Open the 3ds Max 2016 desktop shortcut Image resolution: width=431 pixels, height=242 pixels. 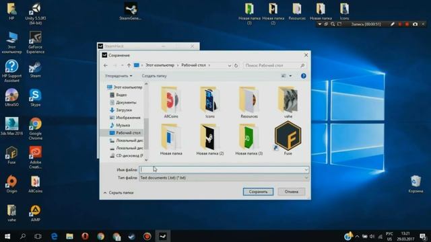click(11, 127)
